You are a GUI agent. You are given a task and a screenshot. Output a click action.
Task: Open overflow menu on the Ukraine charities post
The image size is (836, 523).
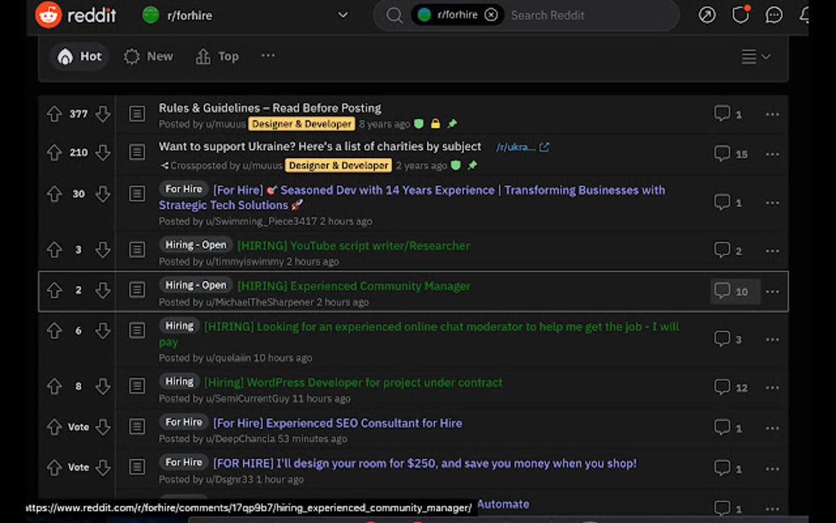(x=771, y=153)
